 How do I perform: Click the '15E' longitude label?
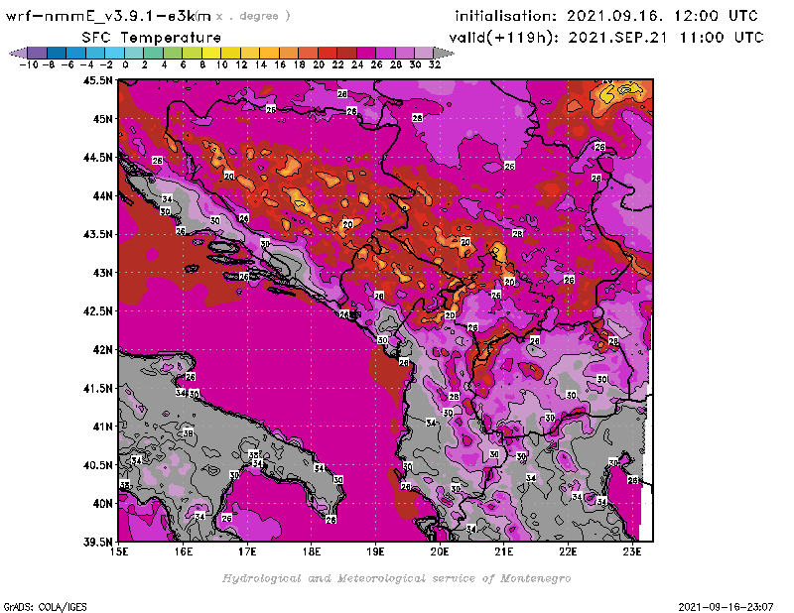tap(119, 552)
